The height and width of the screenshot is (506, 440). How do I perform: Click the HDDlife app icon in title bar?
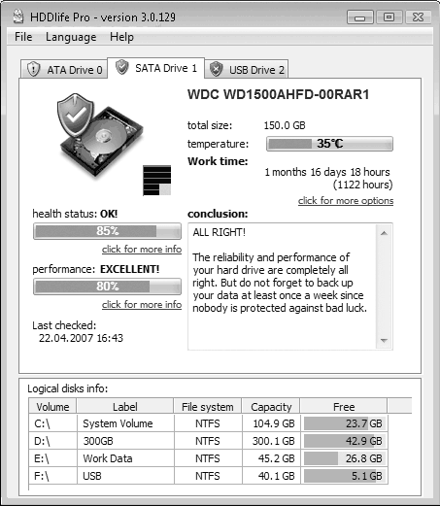coord(18,17)
